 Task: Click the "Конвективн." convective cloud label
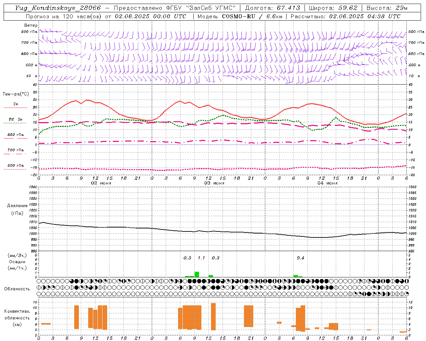(17, 311)
